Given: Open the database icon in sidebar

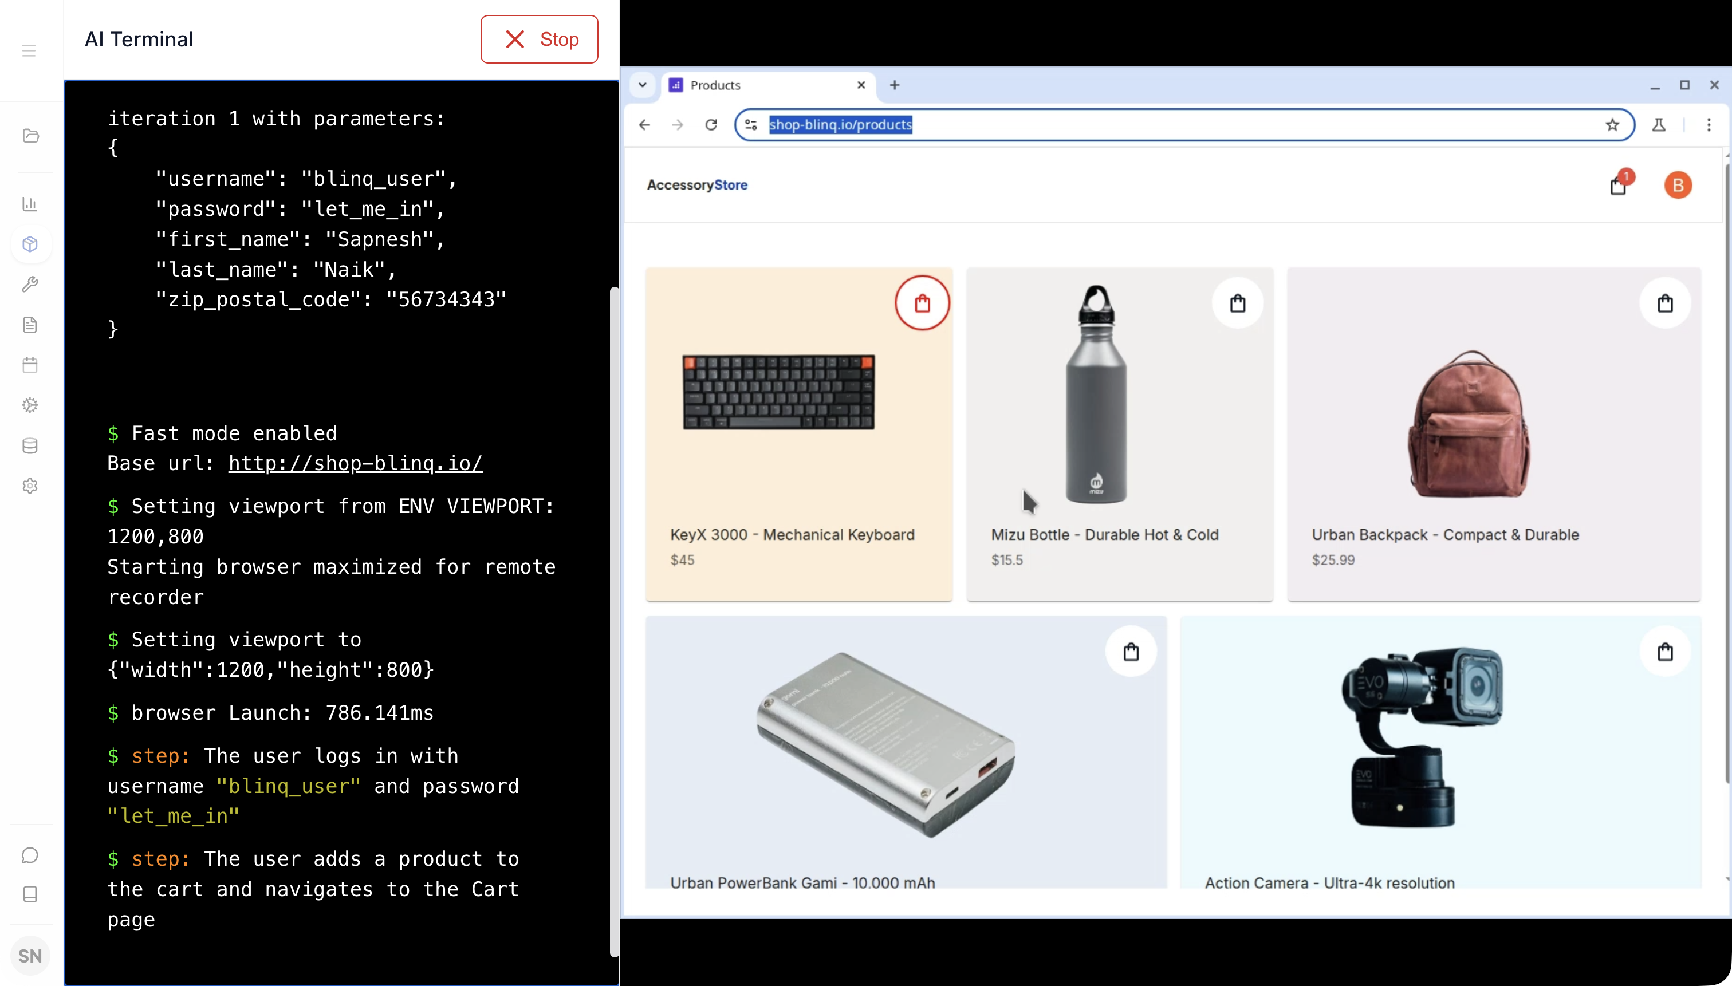Looking at the screenshot, I should pos(30,445).
